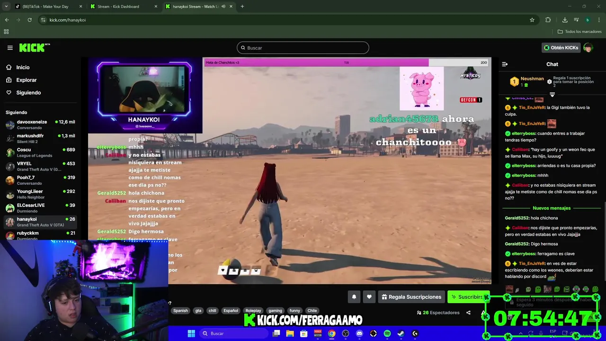606x341 pixels.
Task: Open Windows Start menu
Action: 191,333
